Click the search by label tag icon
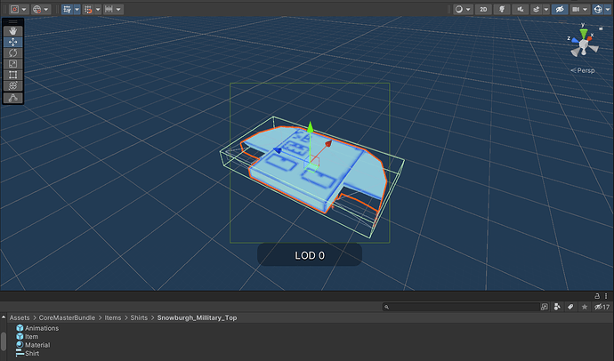The width and height of the screenshot is (614, 361). click(570, 307)
